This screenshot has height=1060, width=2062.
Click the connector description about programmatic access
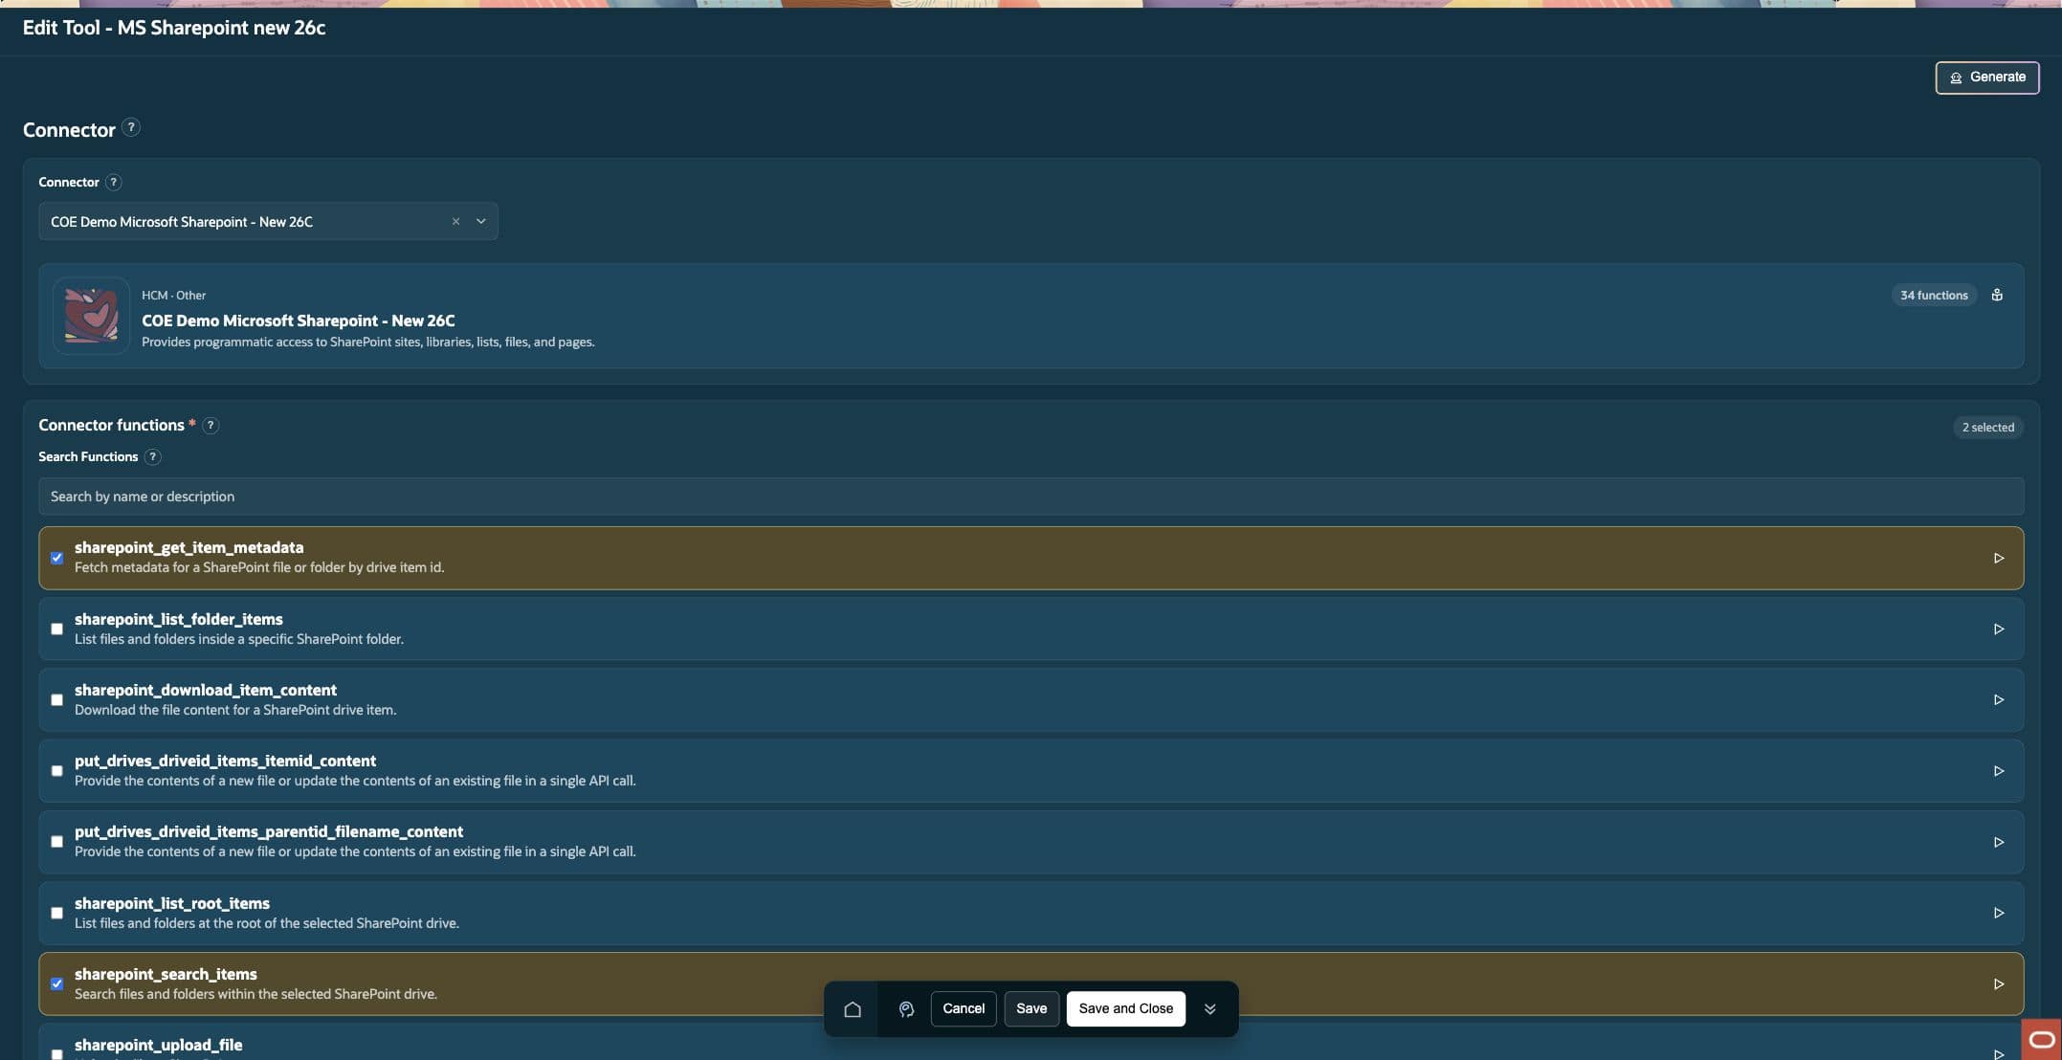(368, 342)
